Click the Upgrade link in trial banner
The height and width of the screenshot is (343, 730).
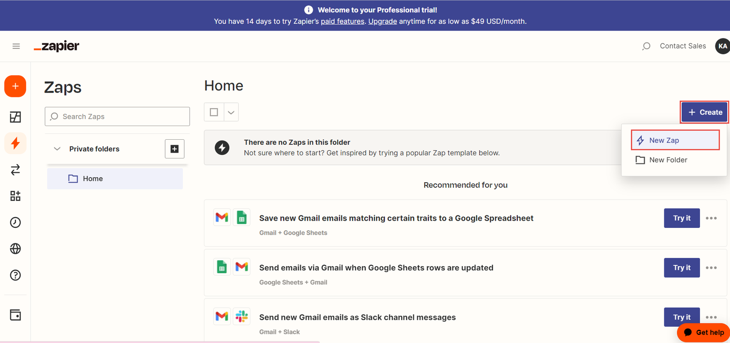[x=382, y=21]
